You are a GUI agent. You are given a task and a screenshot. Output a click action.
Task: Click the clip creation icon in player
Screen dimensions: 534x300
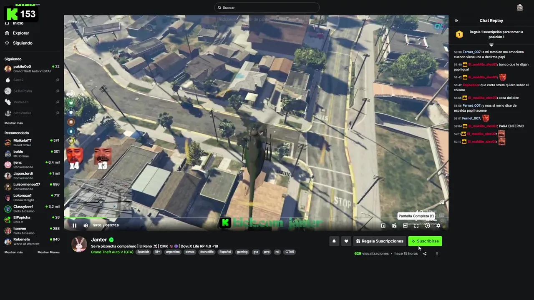click(394, 225)
